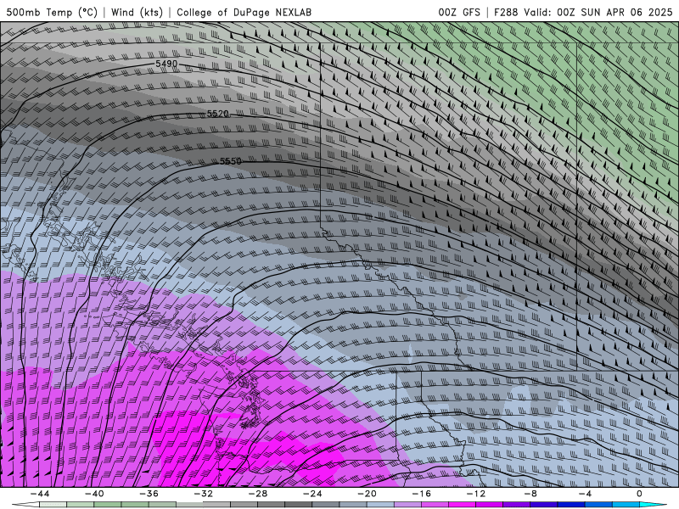
Task: Click the -24 colorbar tick label
Action: coord(312,494)
